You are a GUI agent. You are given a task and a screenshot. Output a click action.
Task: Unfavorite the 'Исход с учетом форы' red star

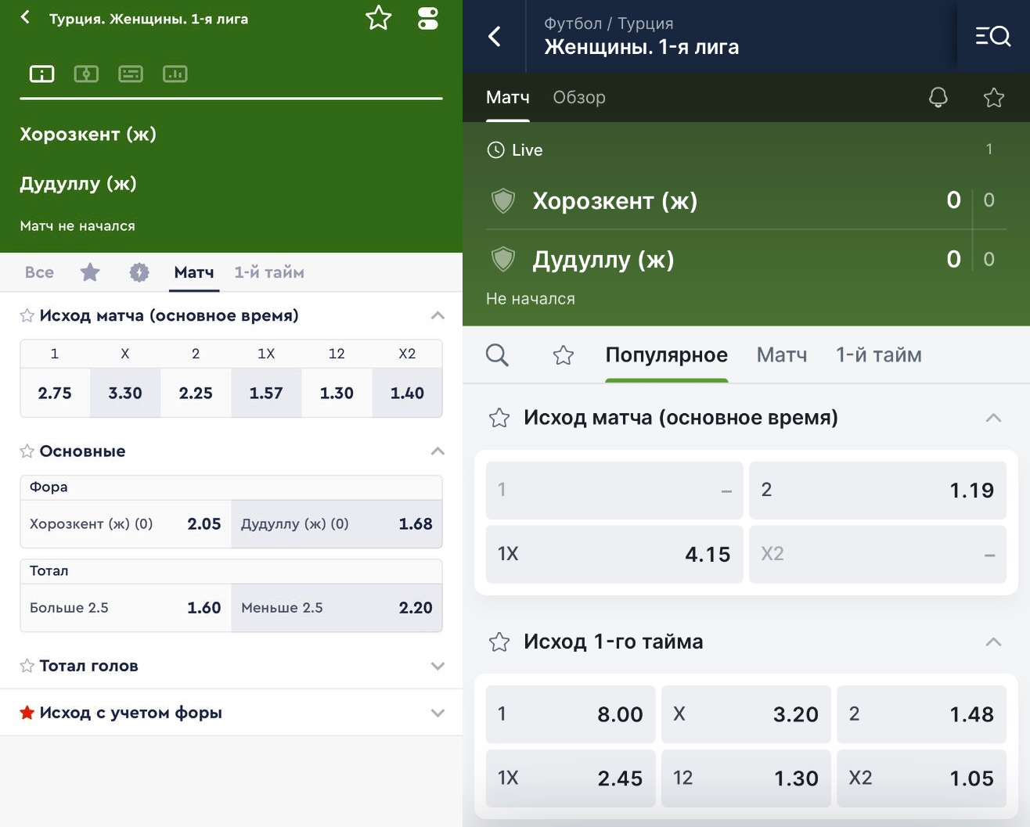point(27,713)
